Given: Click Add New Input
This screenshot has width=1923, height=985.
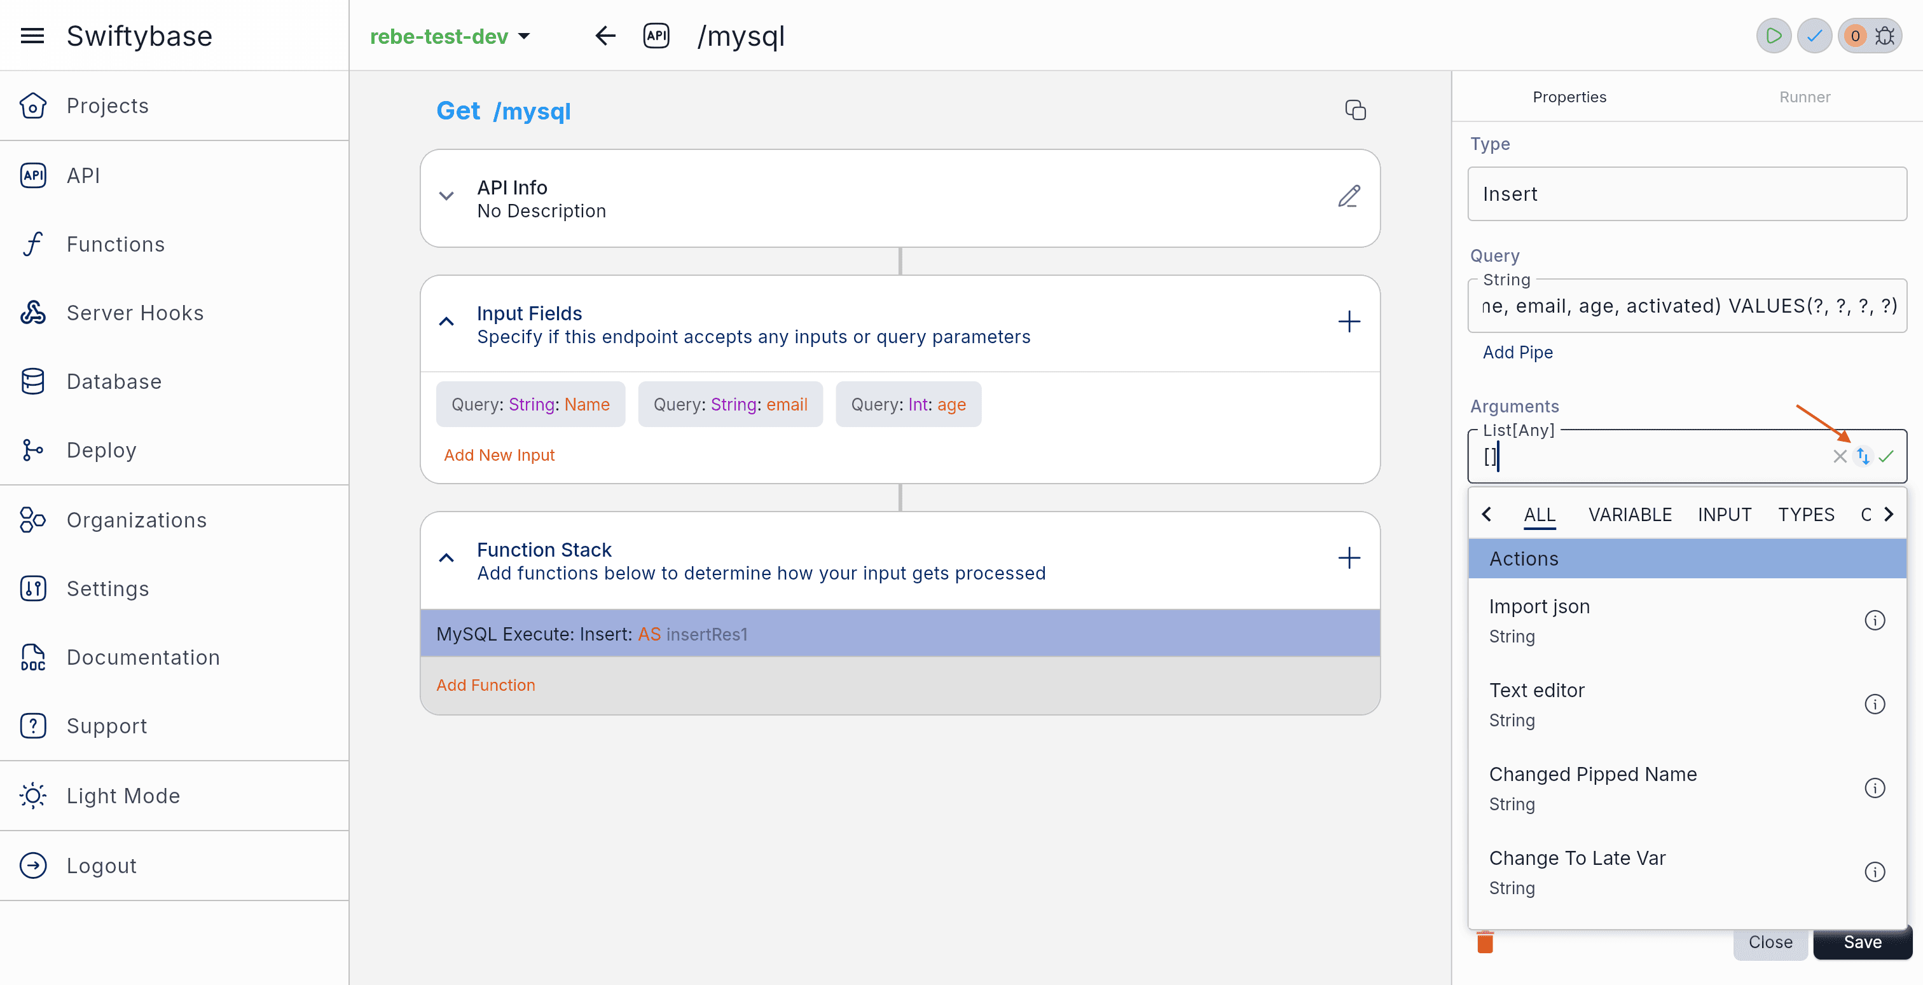Looking at the screenshot, I should point(499,455).
